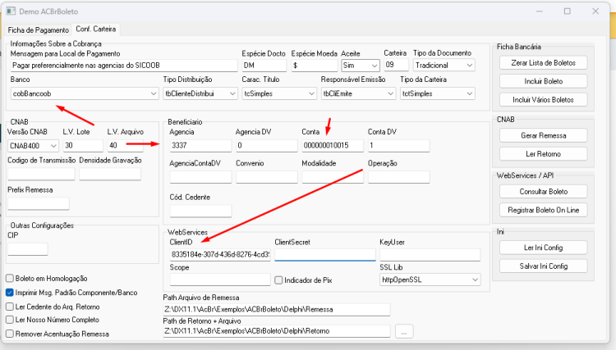This screenshot has height=350, width=616.
Task: Click the AgenciaContaDV field
Action: click(x=200, y=177)
